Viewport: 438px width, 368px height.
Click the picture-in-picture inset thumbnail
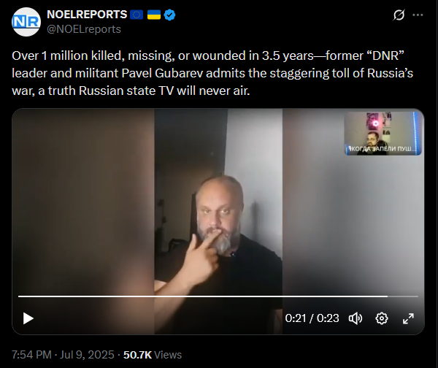(x=383, y=134)
